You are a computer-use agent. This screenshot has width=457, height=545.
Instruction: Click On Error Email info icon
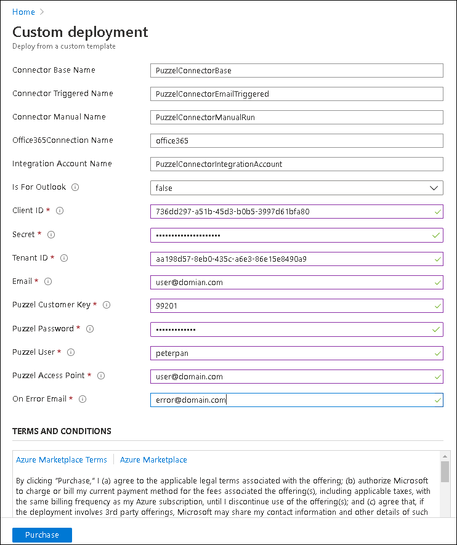(83, 399)
